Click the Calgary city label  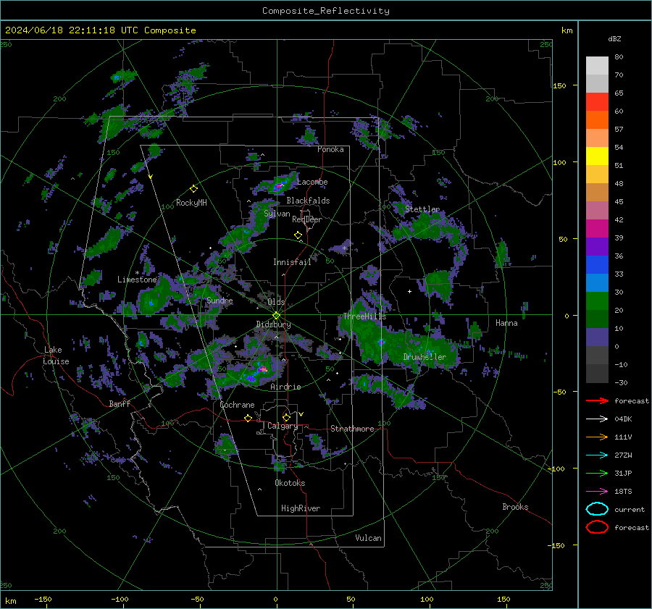point(283,426)
